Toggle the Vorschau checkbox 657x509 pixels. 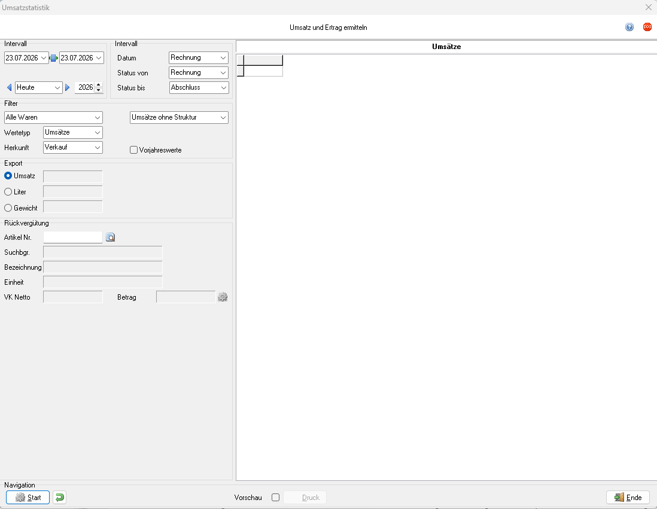(275, 497)
